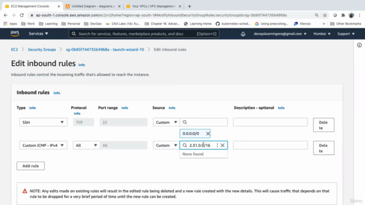The image size is (365, 205).
Task: Open the info panel circle icon
Action: click(x=359, y=45)
